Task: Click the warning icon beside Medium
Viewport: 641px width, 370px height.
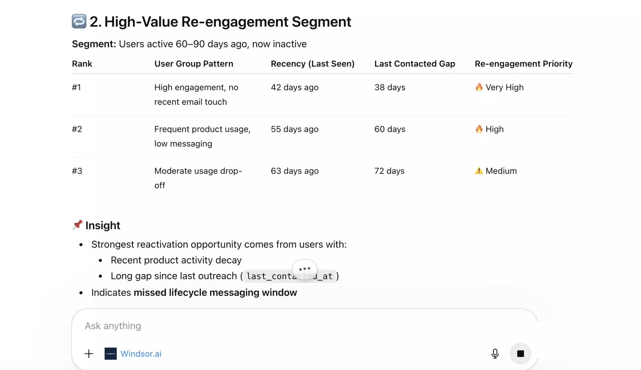Action: pos(479,171)
